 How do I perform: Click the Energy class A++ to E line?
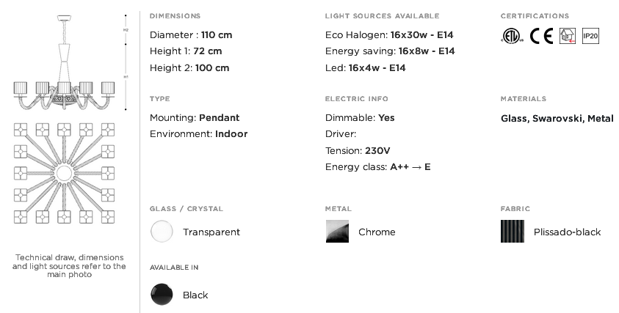(378, 167)
